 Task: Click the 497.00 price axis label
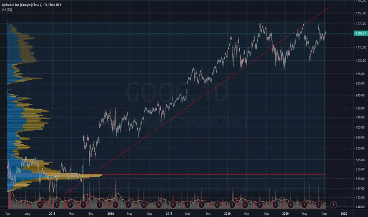coord(361,188)
